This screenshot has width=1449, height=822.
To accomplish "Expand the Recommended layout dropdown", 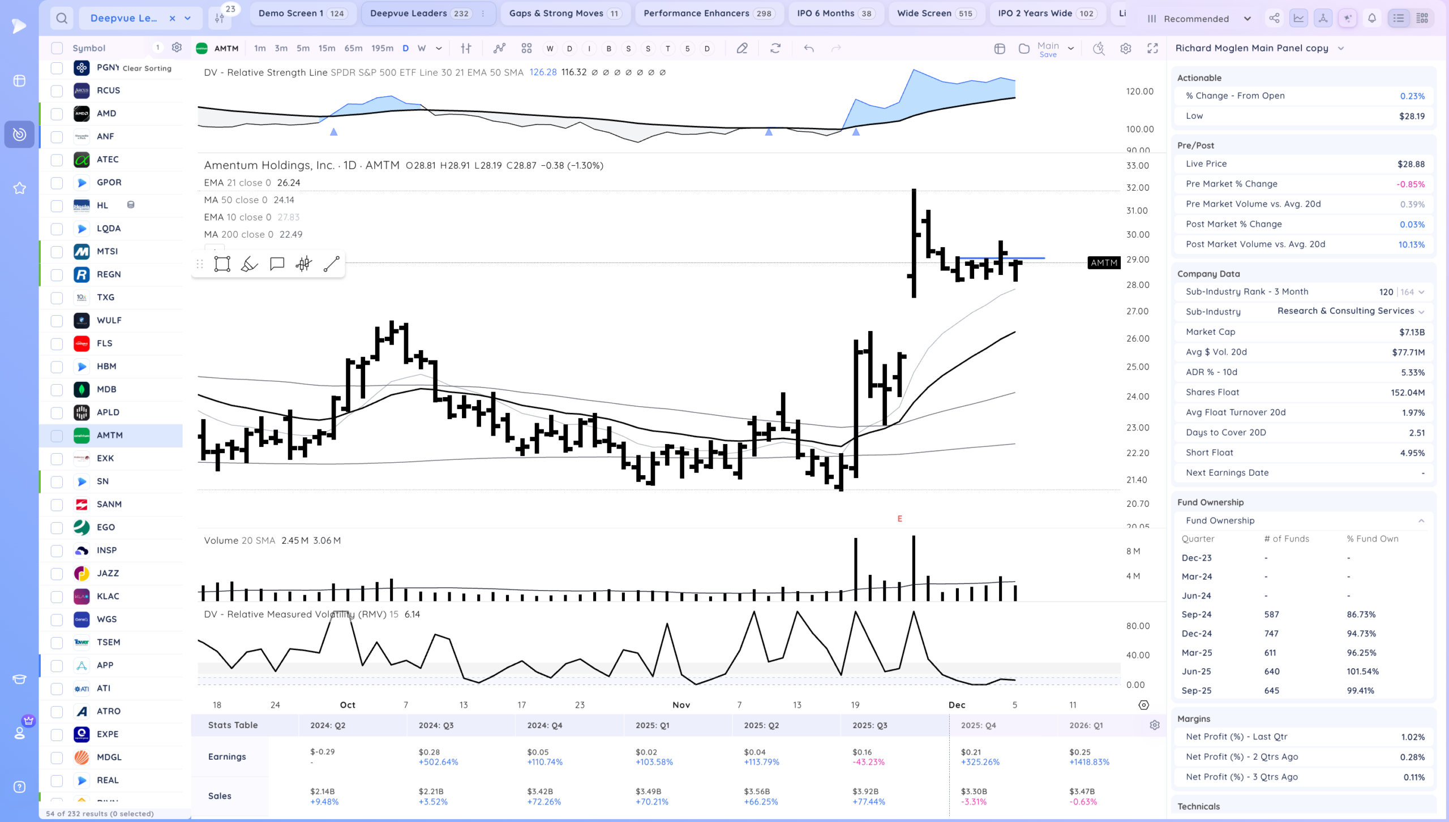I will click(1247, 19).
